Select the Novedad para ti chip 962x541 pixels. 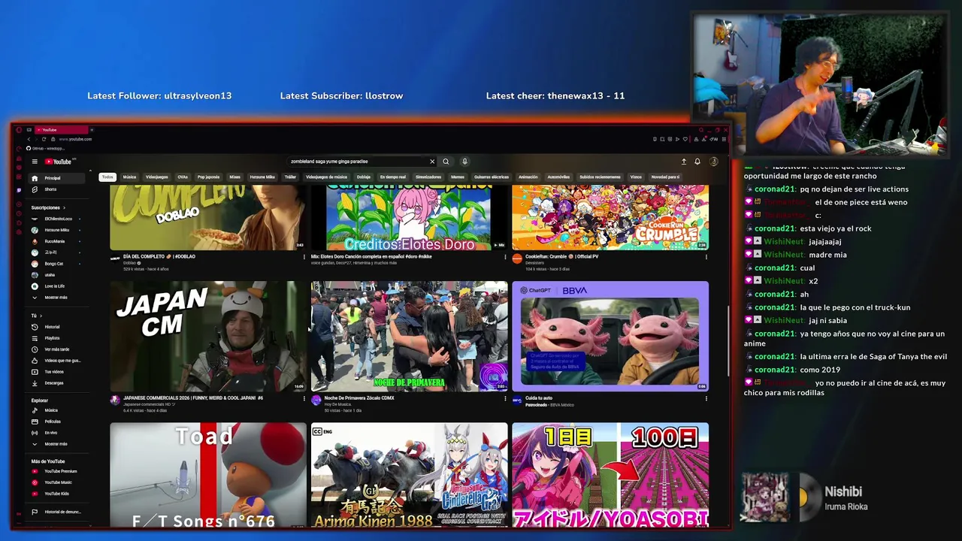click(x=665, y=177)
